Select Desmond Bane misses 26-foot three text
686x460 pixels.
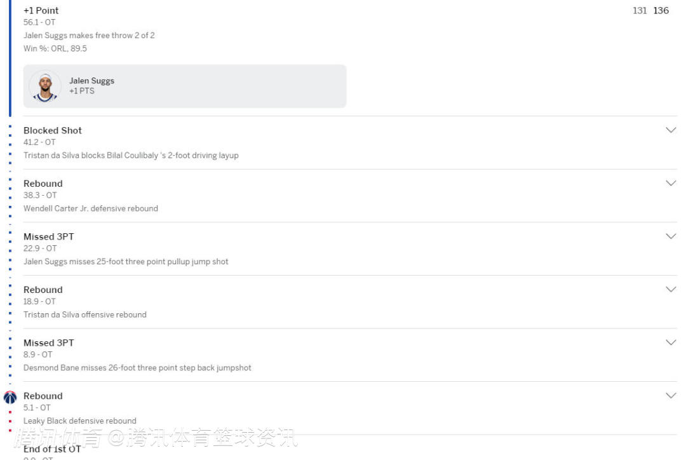click(x=137, y=367)
